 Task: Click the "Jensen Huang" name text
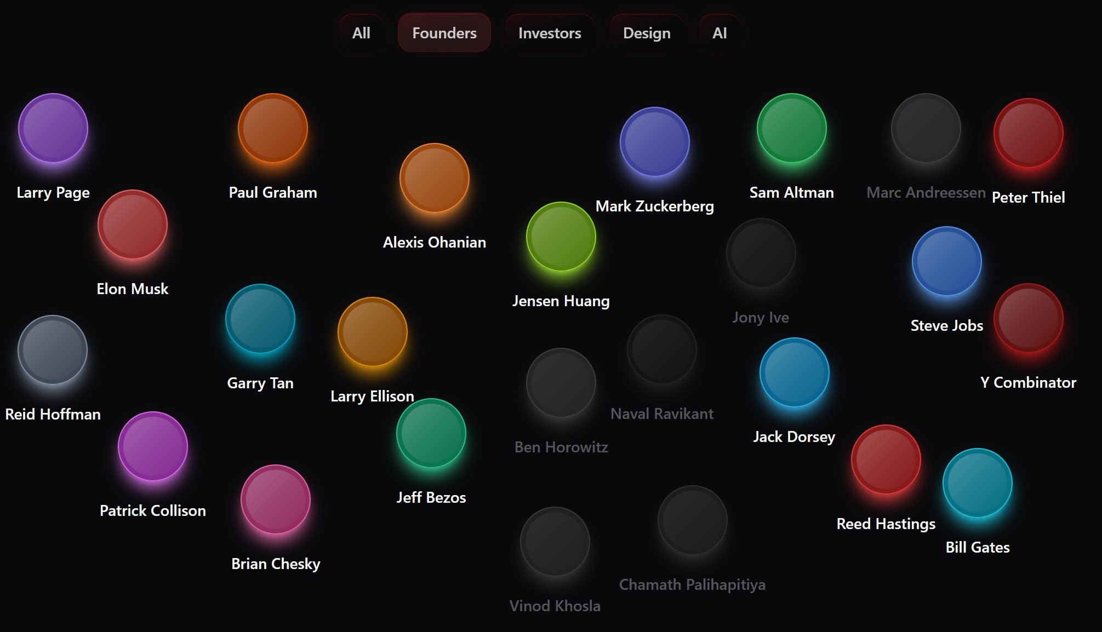[561, 301]
